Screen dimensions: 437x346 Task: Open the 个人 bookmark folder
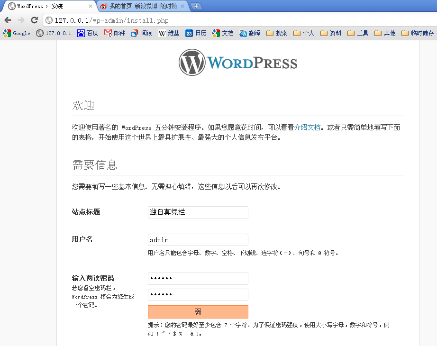click(304, 33)
